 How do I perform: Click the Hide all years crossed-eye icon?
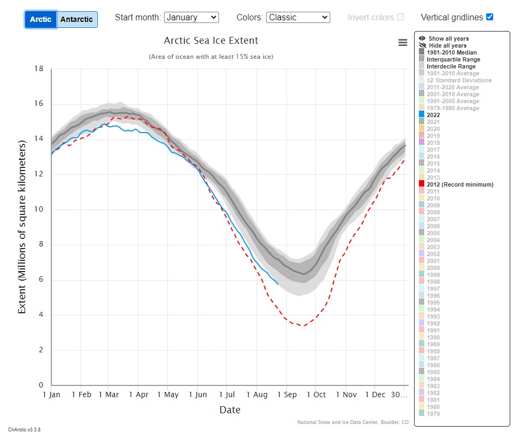pos(422,45)
